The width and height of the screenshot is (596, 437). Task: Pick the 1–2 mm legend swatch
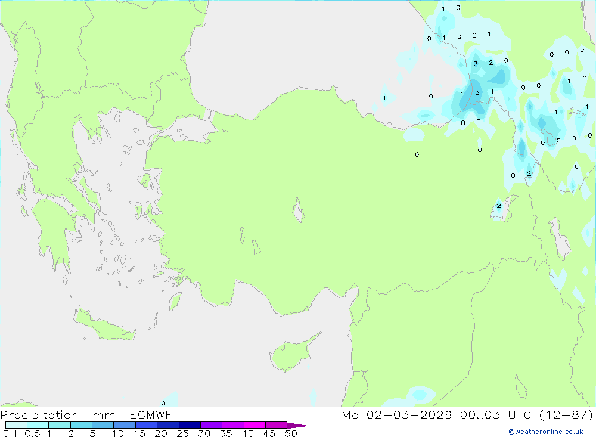coord(60,425)
